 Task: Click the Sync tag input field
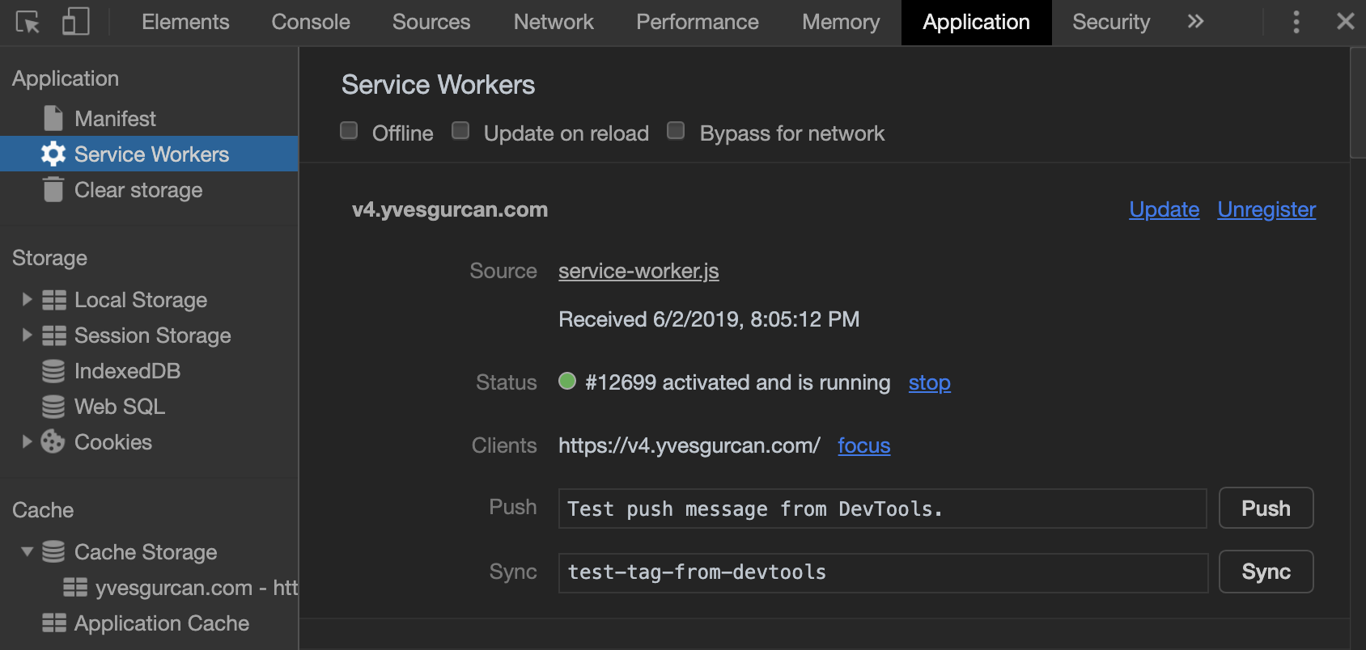point(882,572)
